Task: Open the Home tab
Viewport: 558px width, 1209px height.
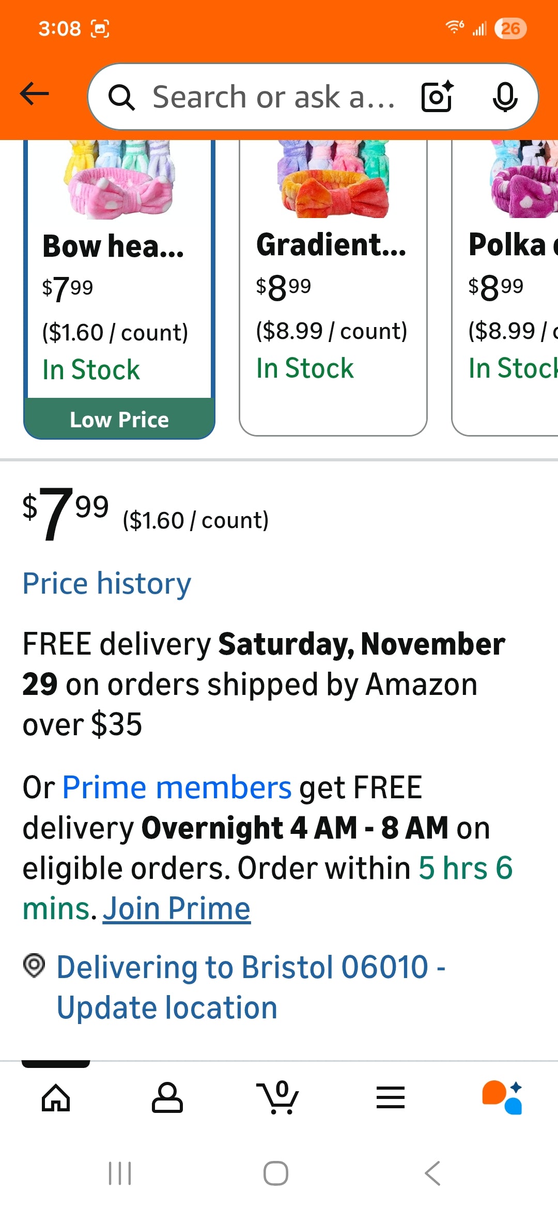Action: (56, 1097)
